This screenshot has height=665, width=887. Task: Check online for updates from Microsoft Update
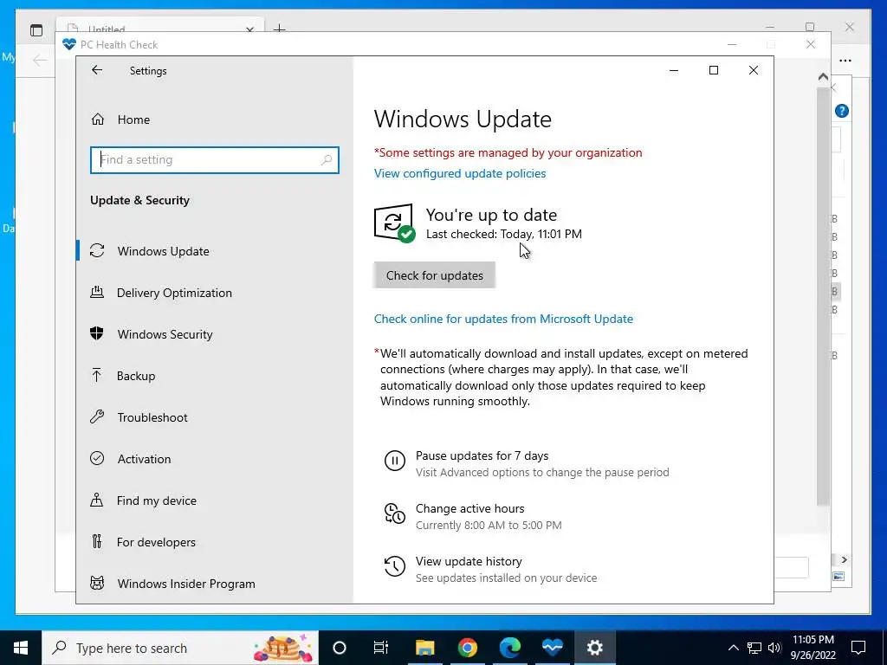coord(503,319)
